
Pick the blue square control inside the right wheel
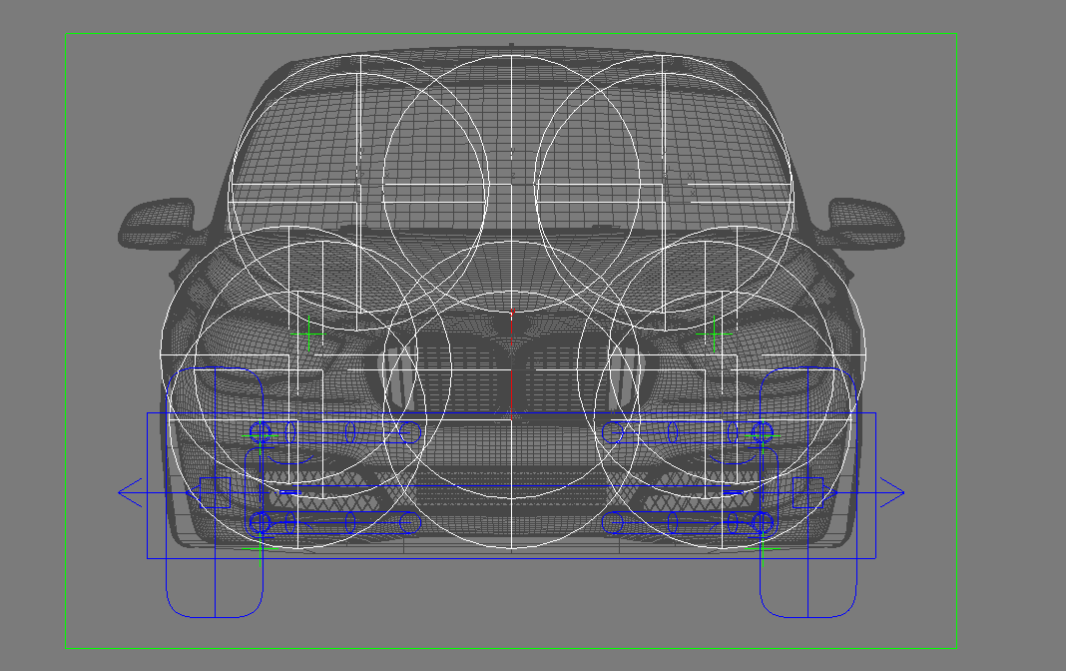pos(807,493)
